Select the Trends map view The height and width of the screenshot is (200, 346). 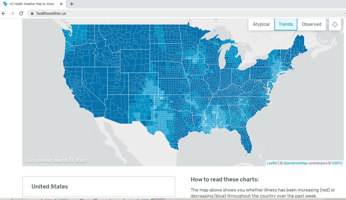(286, 24)
